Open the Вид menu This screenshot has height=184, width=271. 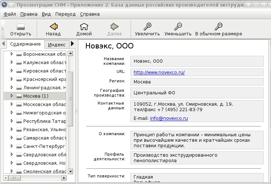(x=46, y=14)
